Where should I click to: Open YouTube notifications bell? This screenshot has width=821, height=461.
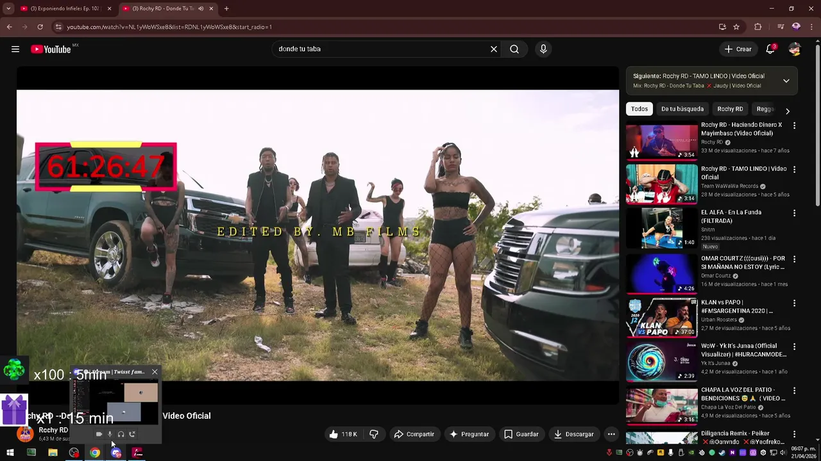point(770,49)
